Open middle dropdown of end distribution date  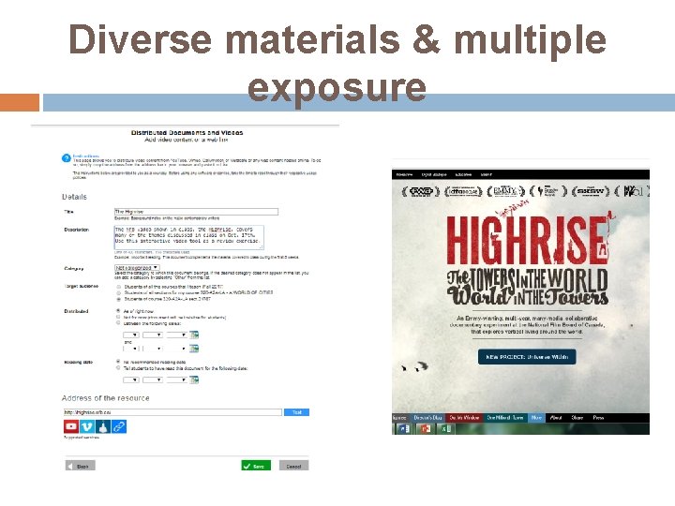click(x=153, y=349)
